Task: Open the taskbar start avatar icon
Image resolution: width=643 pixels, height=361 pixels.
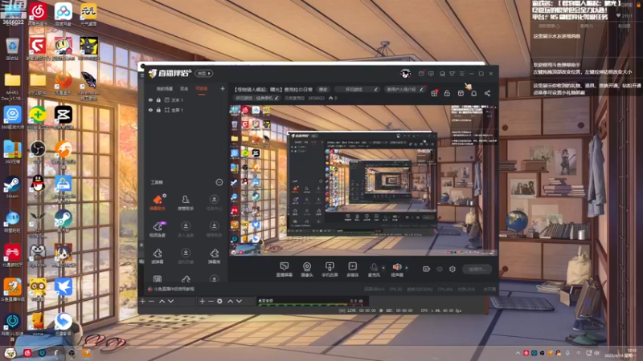Action: coord(10,353)
